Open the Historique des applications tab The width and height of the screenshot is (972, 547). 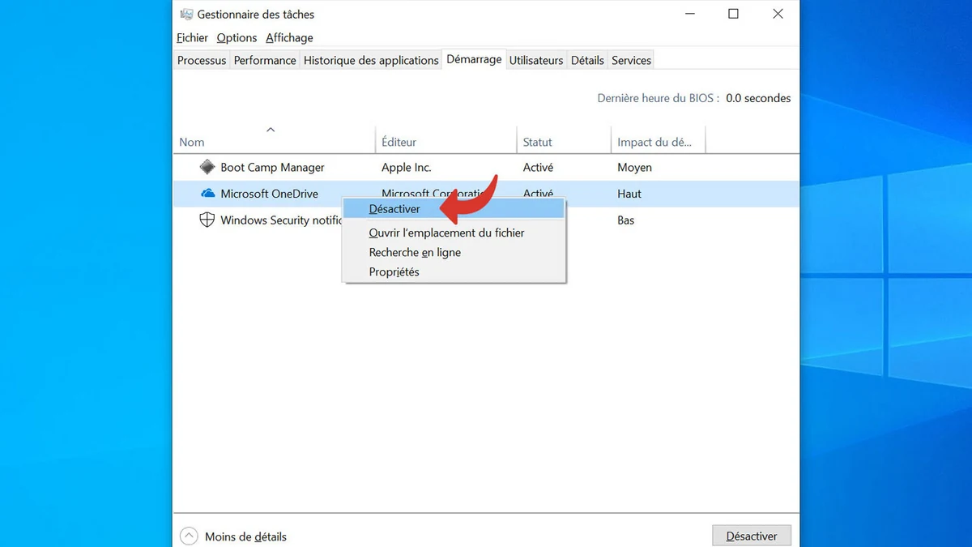pyautogui.click(x=371, y=59)
